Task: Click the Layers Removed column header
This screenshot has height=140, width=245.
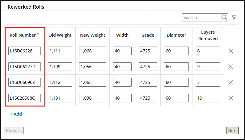Action: (x=208, y=35)
